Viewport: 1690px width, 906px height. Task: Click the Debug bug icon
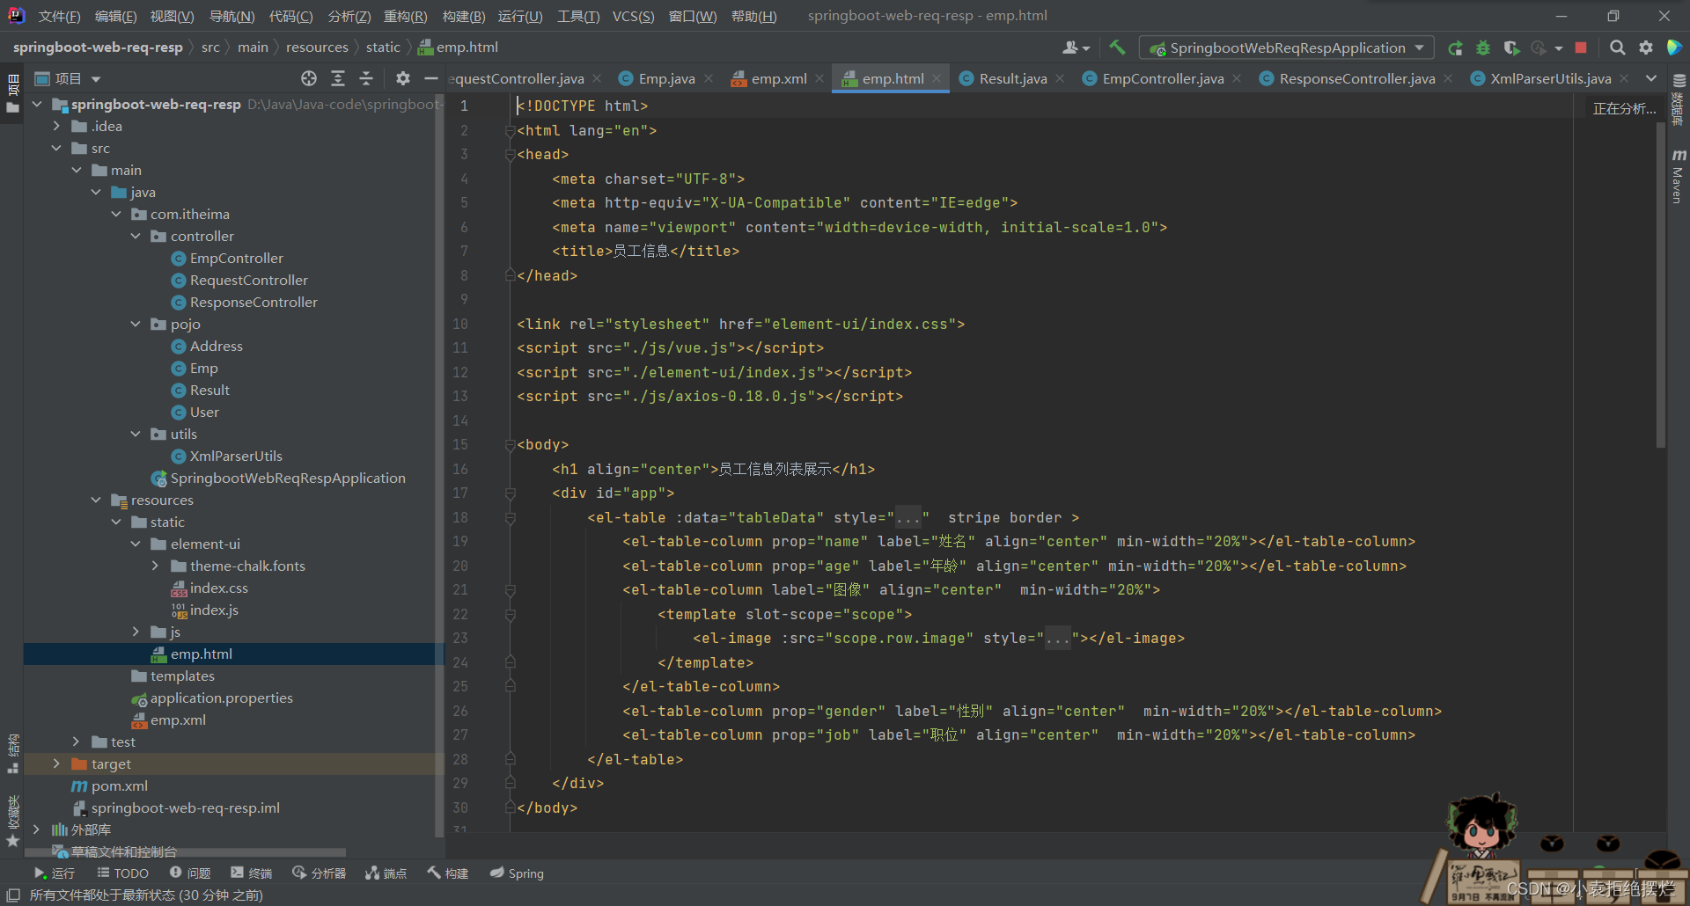click(x=1483, y=47)
